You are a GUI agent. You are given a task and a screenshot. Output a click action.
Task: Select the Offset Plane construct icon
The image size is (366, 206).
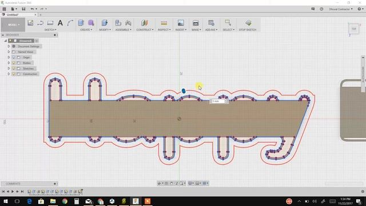point(145,23)
